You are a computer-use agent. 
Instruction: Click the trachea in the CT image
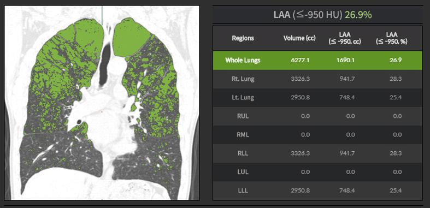105,64
